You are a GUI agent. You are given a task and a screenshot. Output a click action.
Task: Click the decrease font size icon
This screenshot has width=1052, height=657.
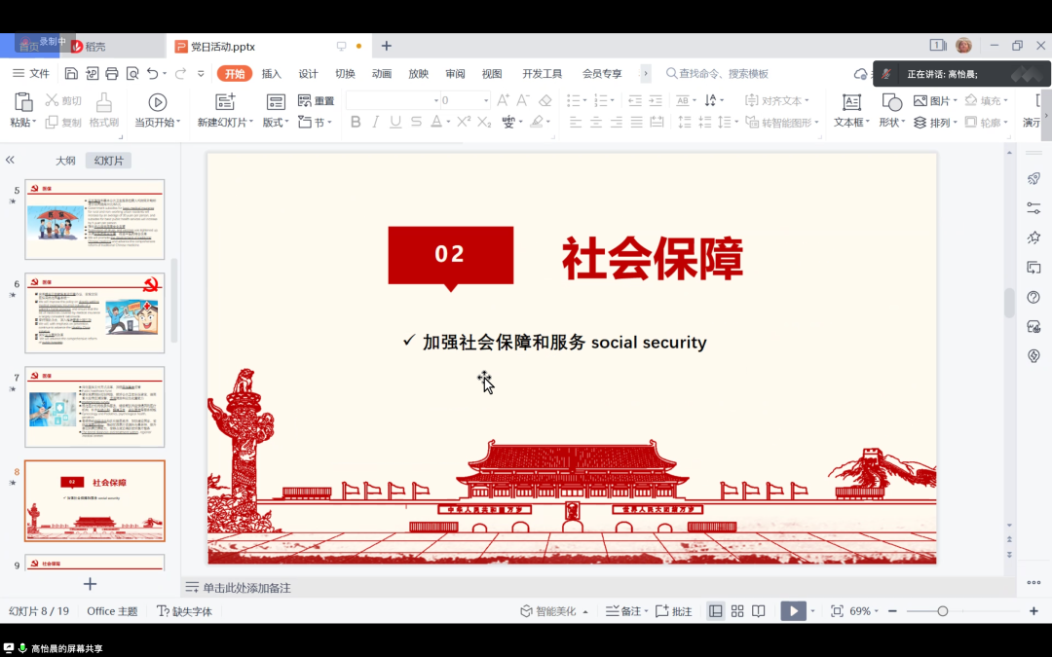pyautogui.click(x=523, y=100)
